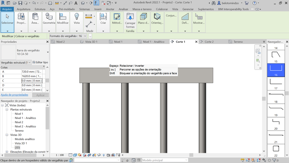Toggle reveal hidden elements lightbulb icon
The height and width of the screenshot is (163, 289).
tap(104, 155)
